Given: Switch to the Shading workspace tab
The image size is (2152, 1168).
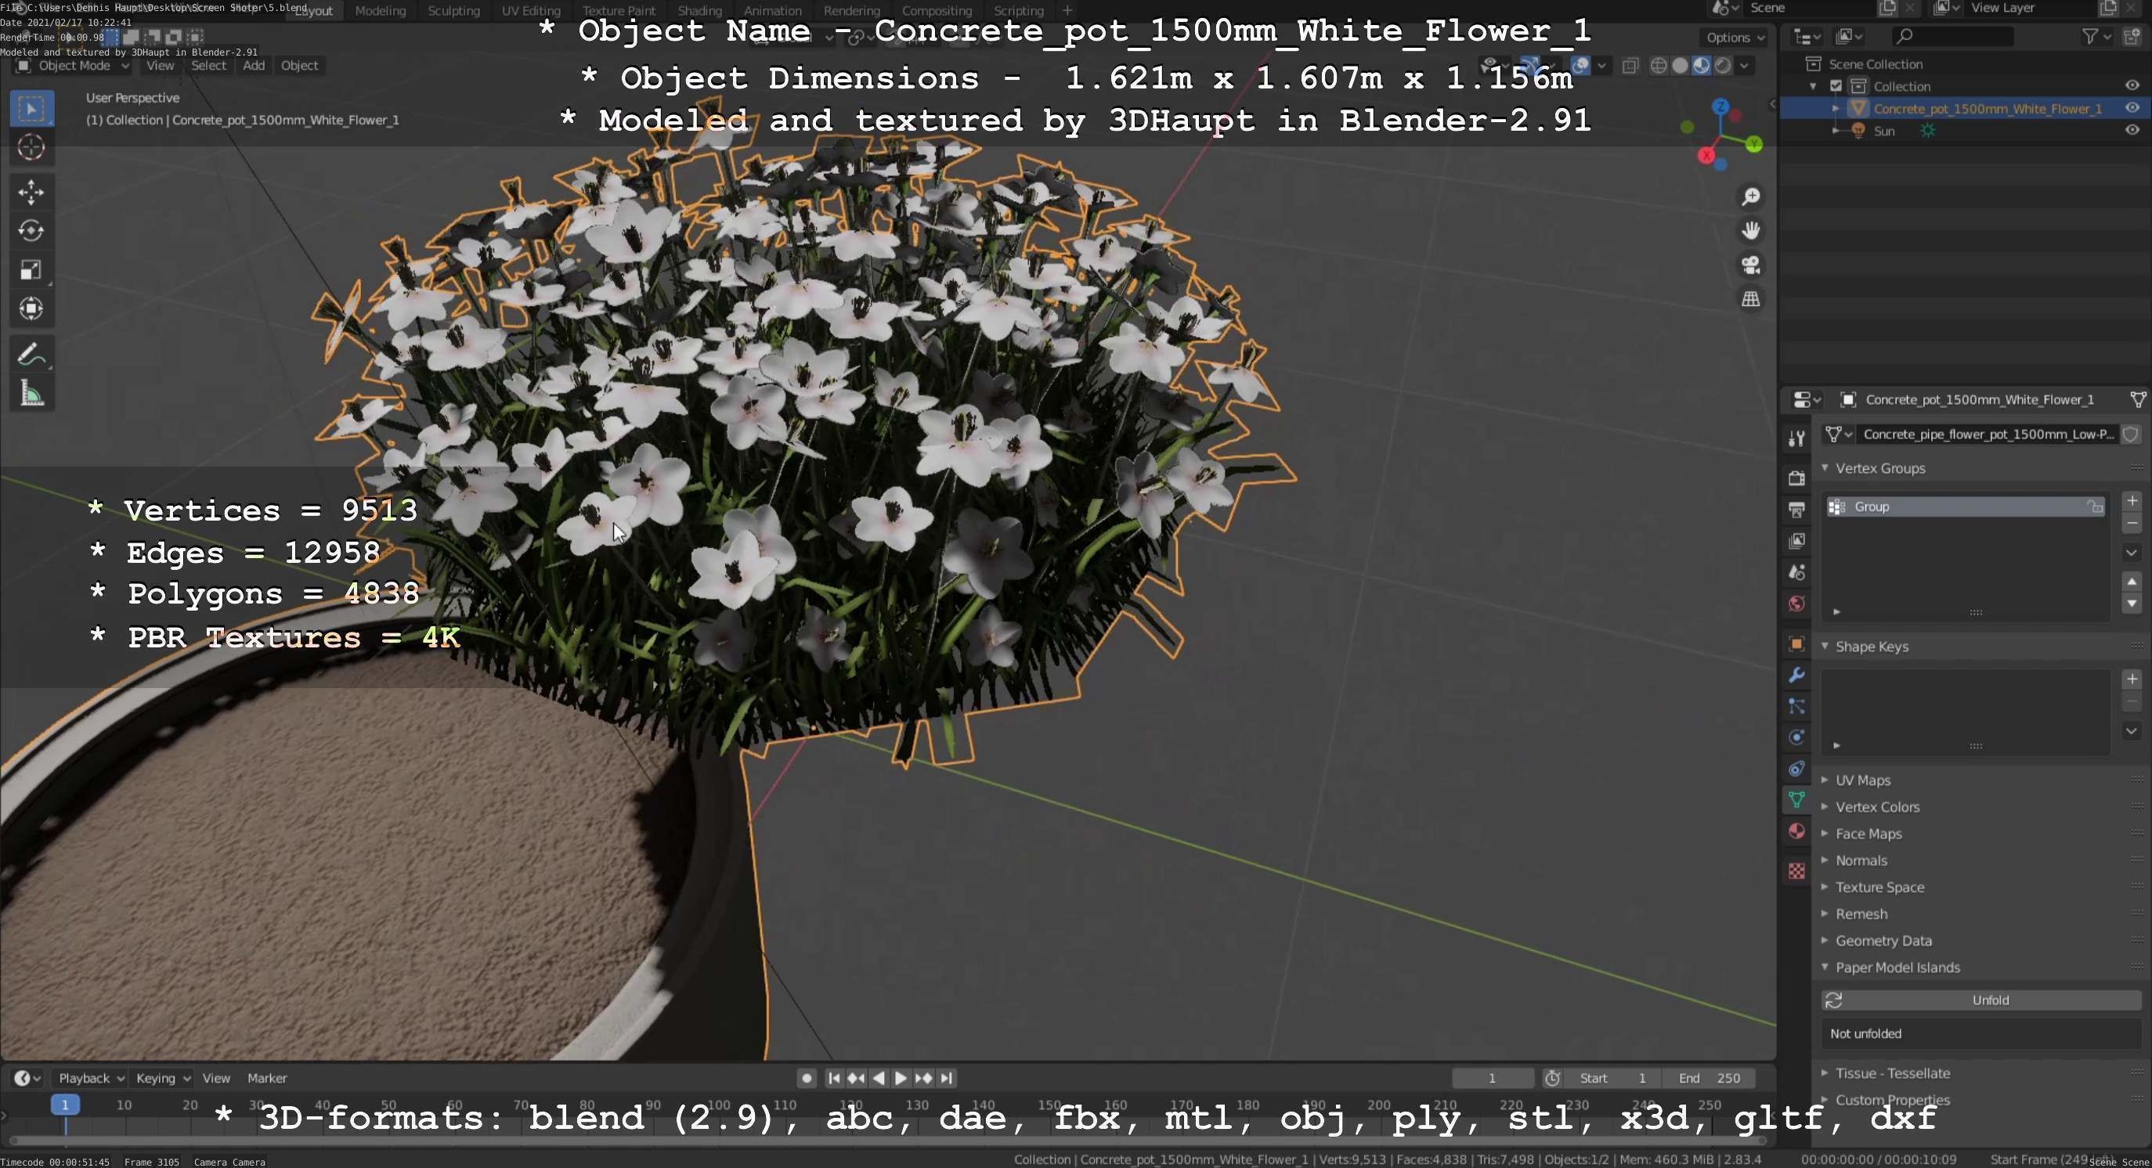Looking at the screenshot, I should coord(699,11).
